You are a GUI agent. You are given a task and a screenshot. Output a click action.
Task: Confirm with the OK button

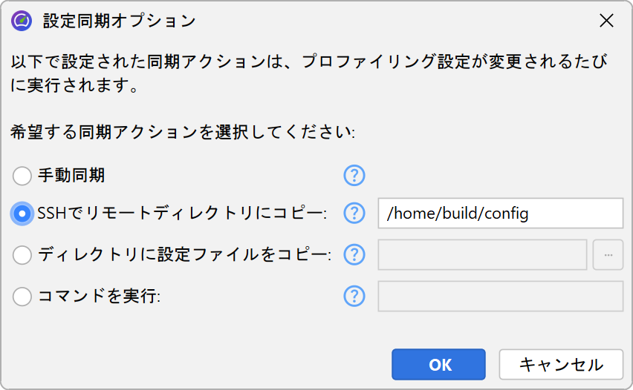click(x=439, y=364)
